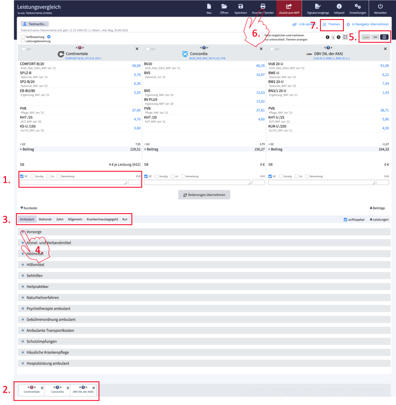Check Sonstig in the Continentale column
396x405 pixels.
tap(32, 176)
